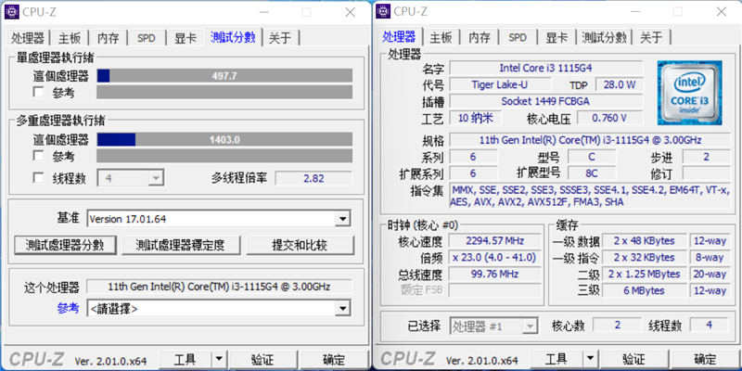Click the single thread score bar showing 497.7

[224, 76]
